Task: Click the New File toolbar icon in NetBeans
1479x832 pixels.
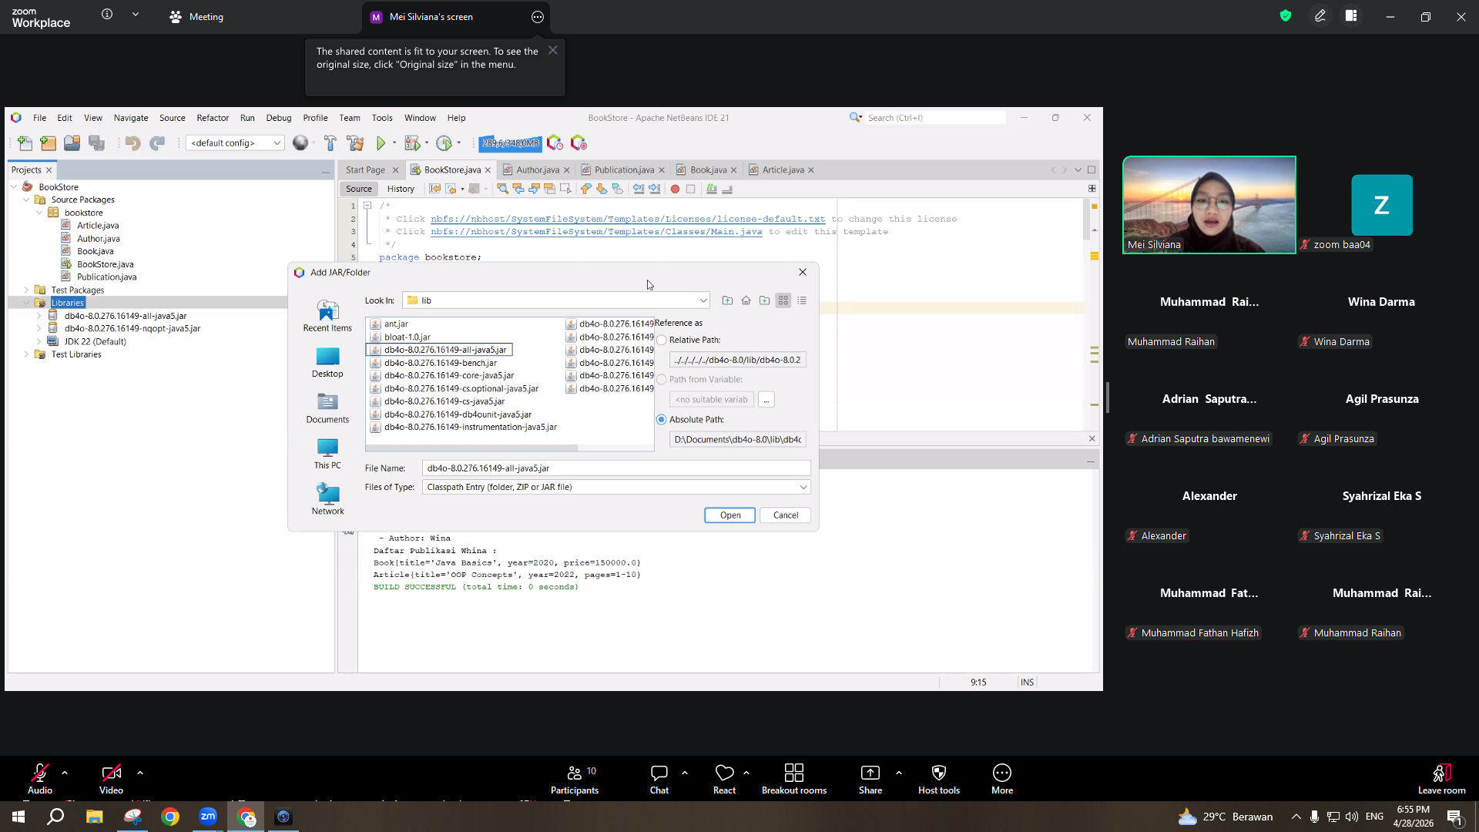Action: tap(25, 143)
